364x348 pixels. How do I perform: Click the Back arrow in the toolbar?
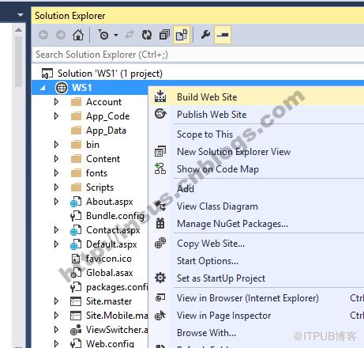[43, 35]
